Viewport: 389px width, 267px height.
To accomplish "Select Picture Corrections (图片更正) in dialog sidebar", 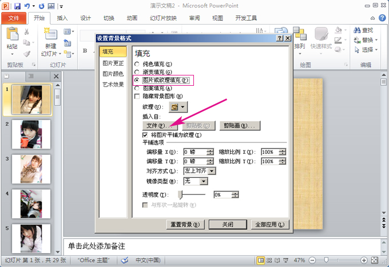I will [113, 63].
